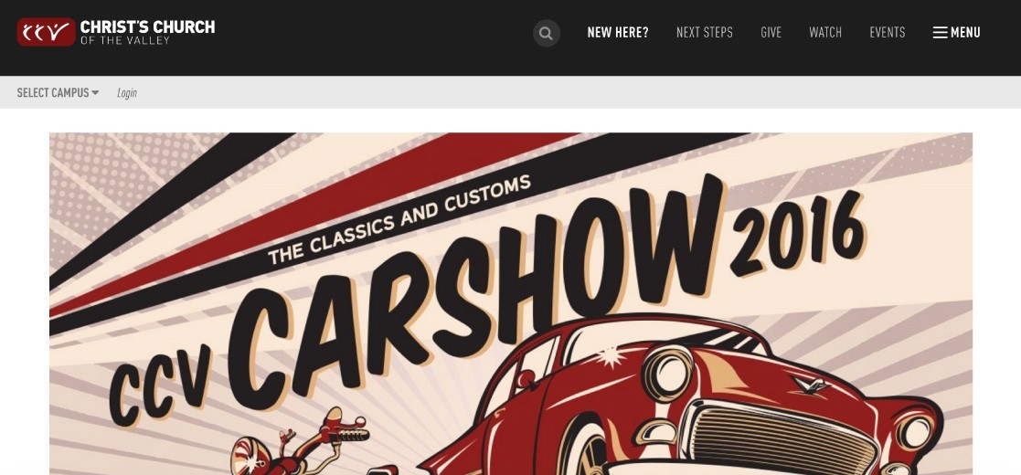Screen dimensions: 1021x475
Task: Open the Watch navigation link
Action: tap(825, 33)
